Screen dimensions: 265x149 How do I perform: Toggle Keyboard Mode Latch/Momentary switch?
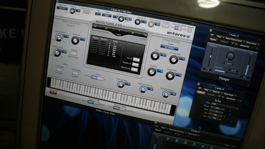120,109
